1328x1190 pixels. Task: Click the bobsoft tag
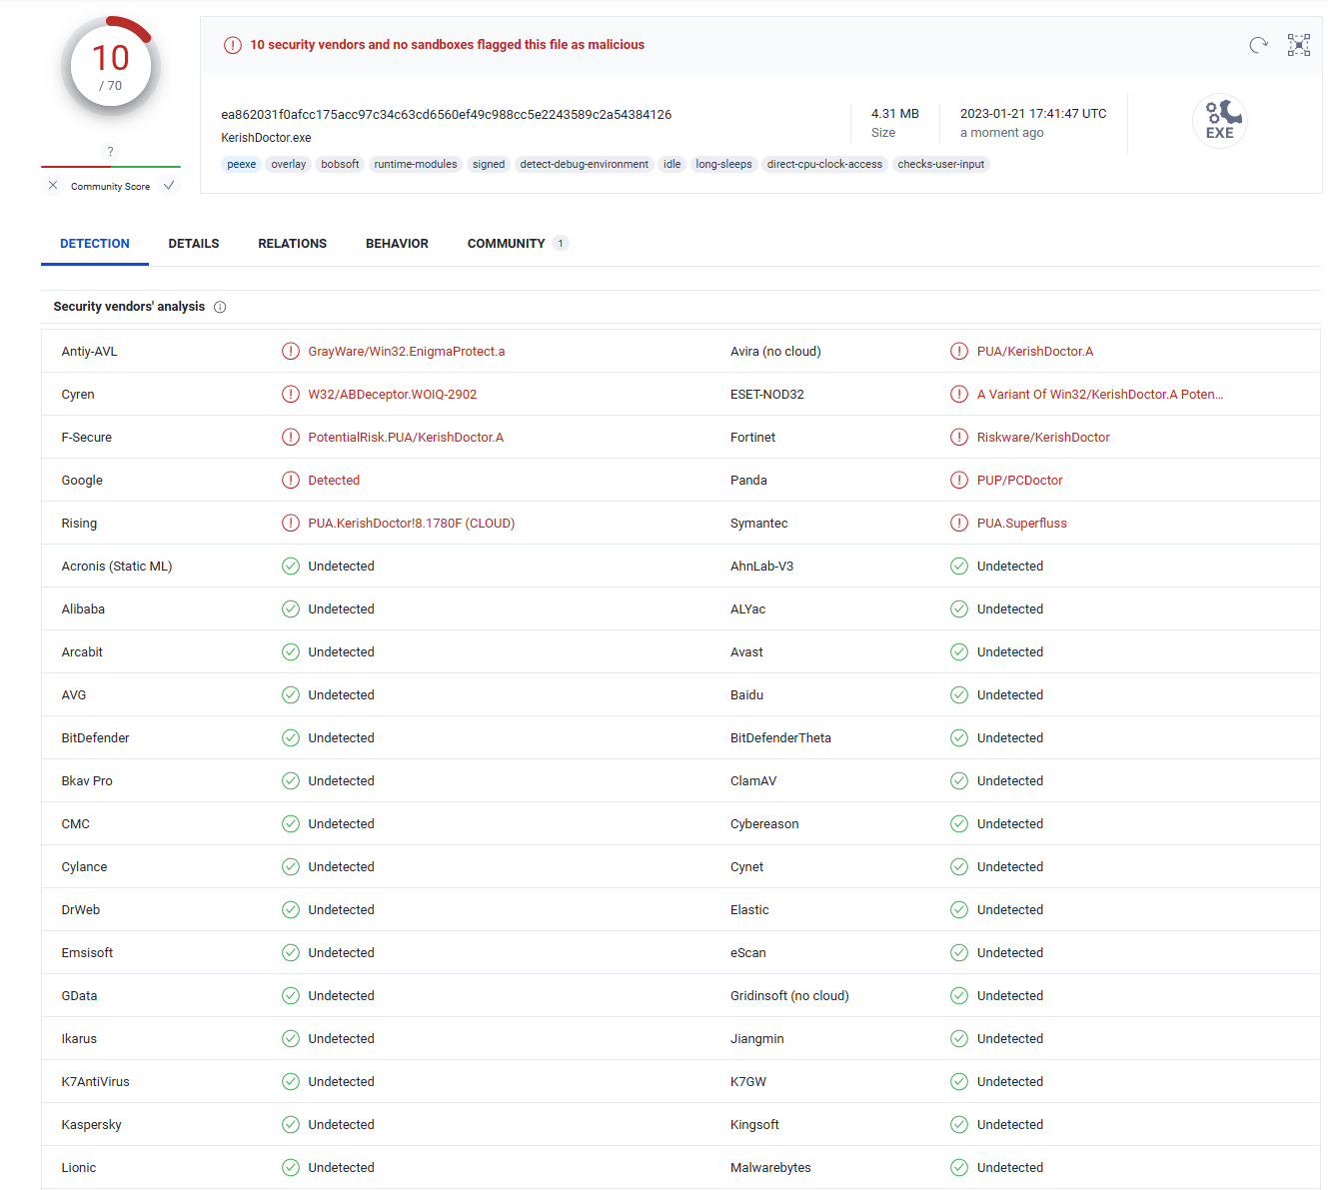340,165
